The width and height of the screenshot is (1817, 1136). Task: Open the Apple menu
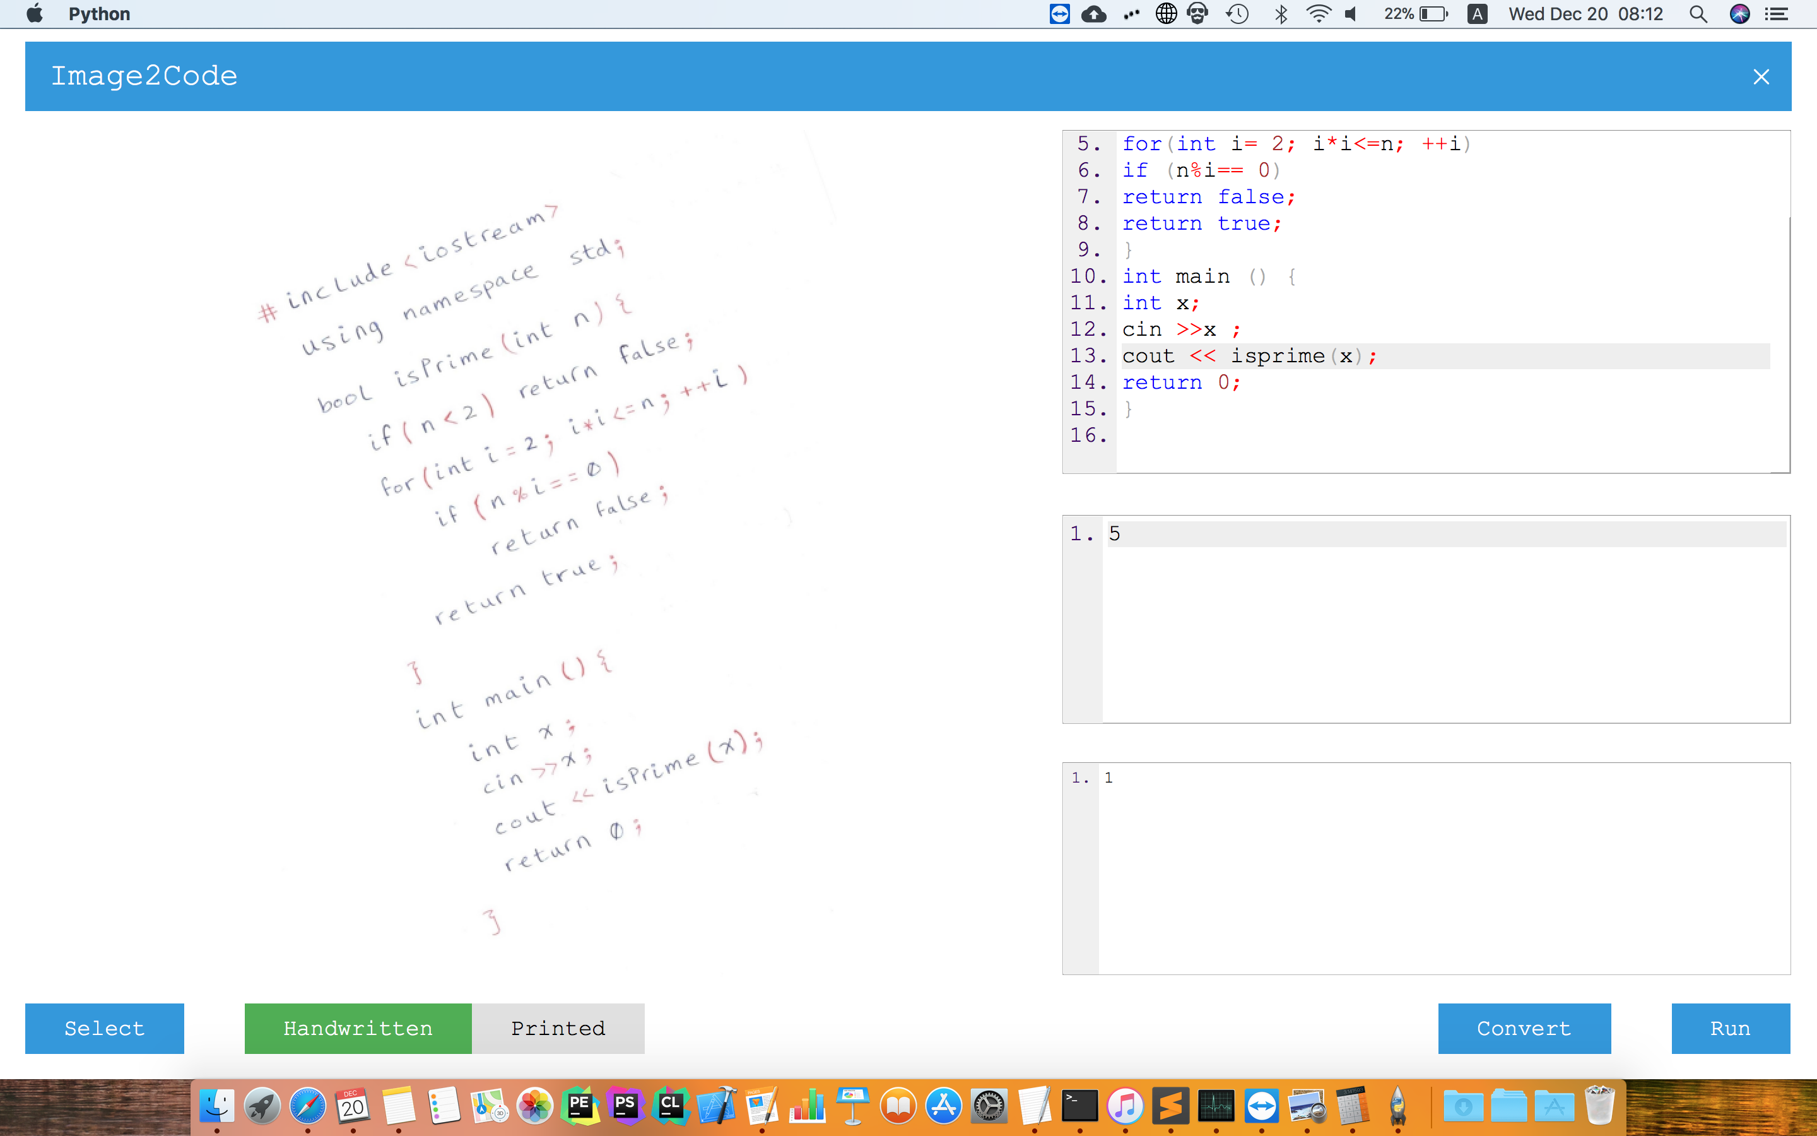click(x=35, y=13)
